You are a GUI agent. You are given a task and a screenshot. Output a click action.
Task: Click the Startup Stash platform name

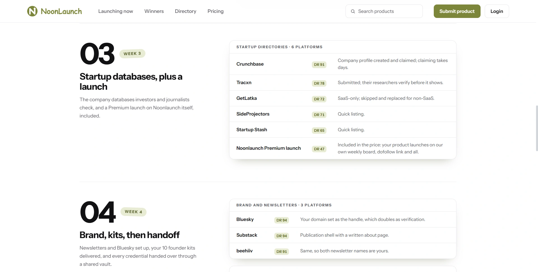(x=252, y=130)
